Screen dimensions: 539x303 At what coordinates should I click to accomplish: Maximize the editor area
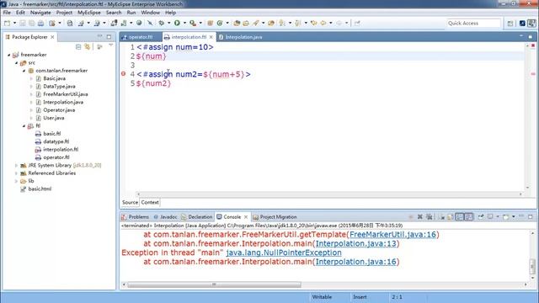click(531, 36)
